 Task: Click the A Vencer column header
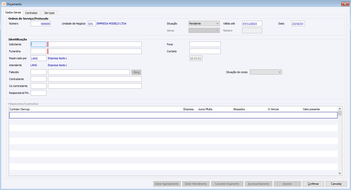coord(284,109)
